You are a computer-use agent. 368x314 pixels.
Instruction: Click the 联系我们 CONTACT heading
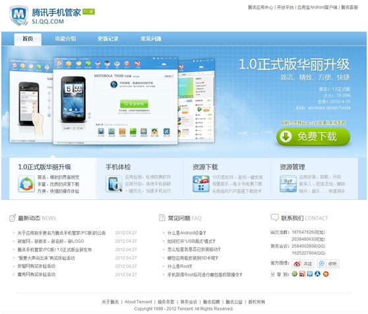pyautogui.click(x=305, y=218)
